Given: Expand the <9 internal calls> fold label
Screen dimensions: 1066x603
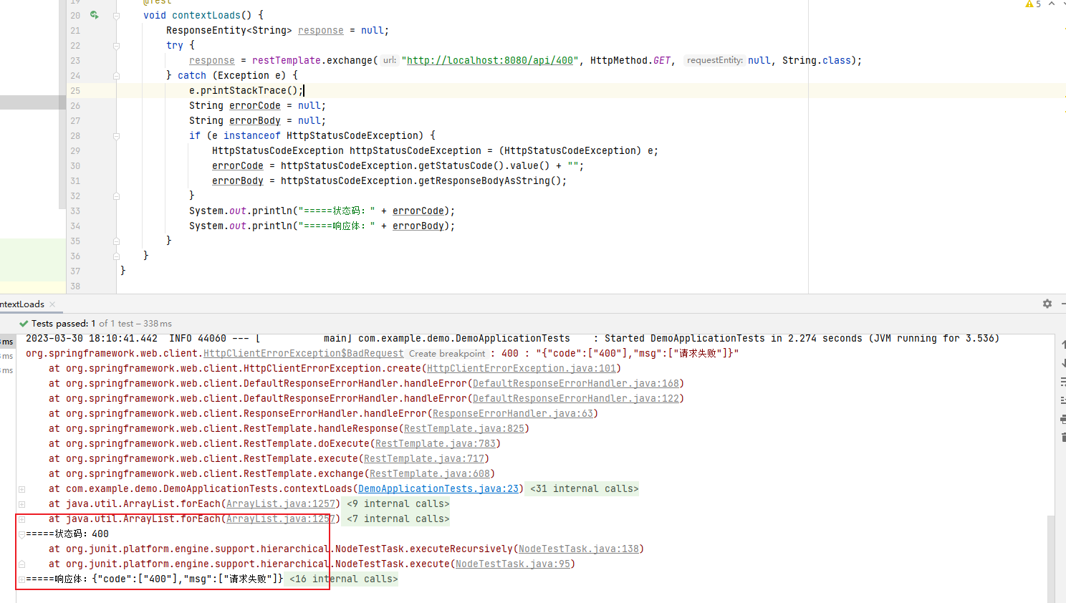Looking at the screenshot, I should [398, 504].
